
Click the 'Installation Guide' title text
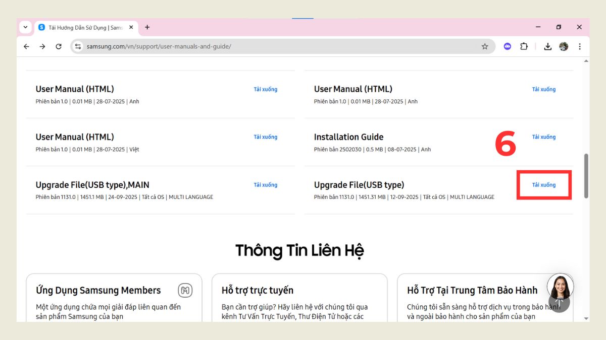point(348,137)
